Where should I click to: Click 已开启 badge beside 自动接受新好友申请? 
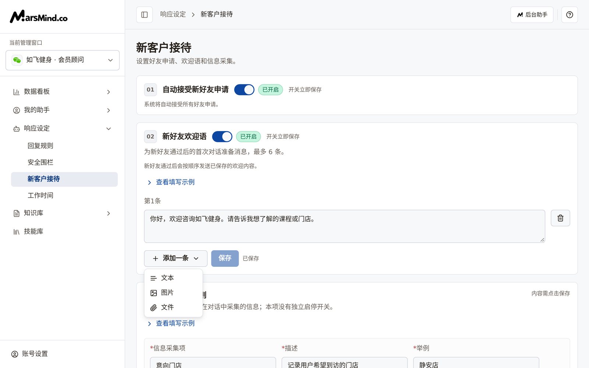271,89
